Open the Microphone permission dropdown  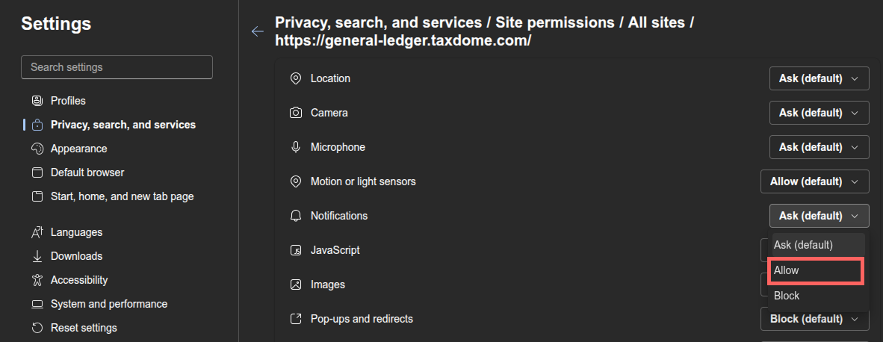(x=819, y=147)
